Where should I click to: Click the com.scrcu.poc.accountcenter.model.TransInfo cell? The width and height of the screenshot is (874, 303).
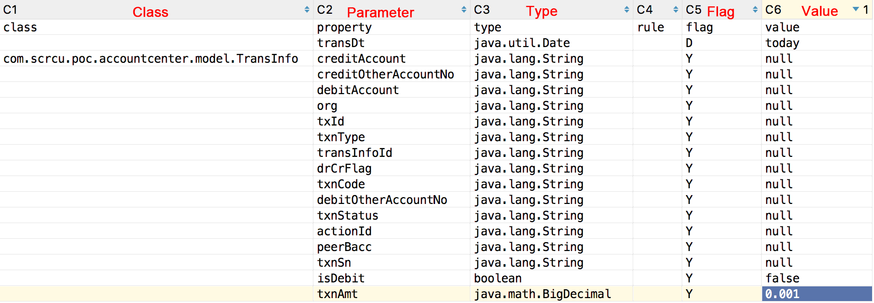click(156, 58)
